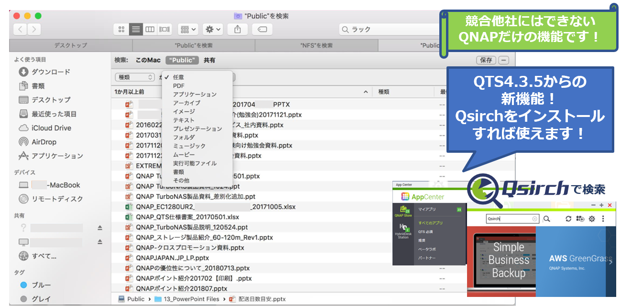Select the -MacBook device in sidebar
Image resolution: width=631 pixels, height=306 pixels.
tap(49, 185)
